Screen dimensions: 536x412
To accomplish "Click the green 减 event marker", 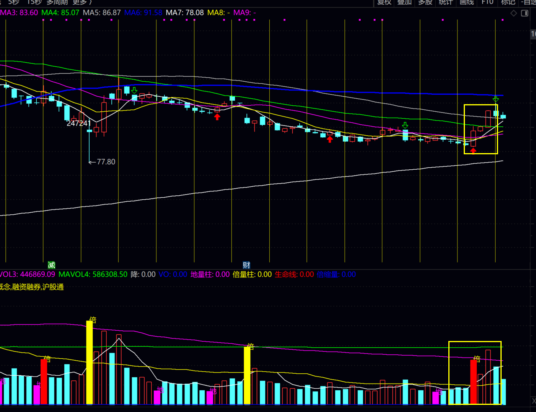I will 51,265.
